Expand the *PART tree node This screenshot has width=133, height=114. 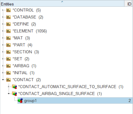3,45
